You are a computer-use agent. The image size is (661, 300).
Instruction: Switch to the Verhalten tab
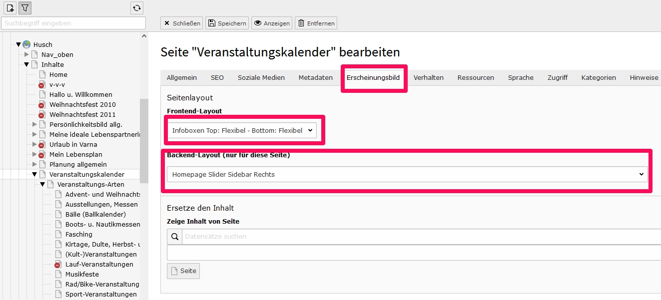click(x=428, y=77)
